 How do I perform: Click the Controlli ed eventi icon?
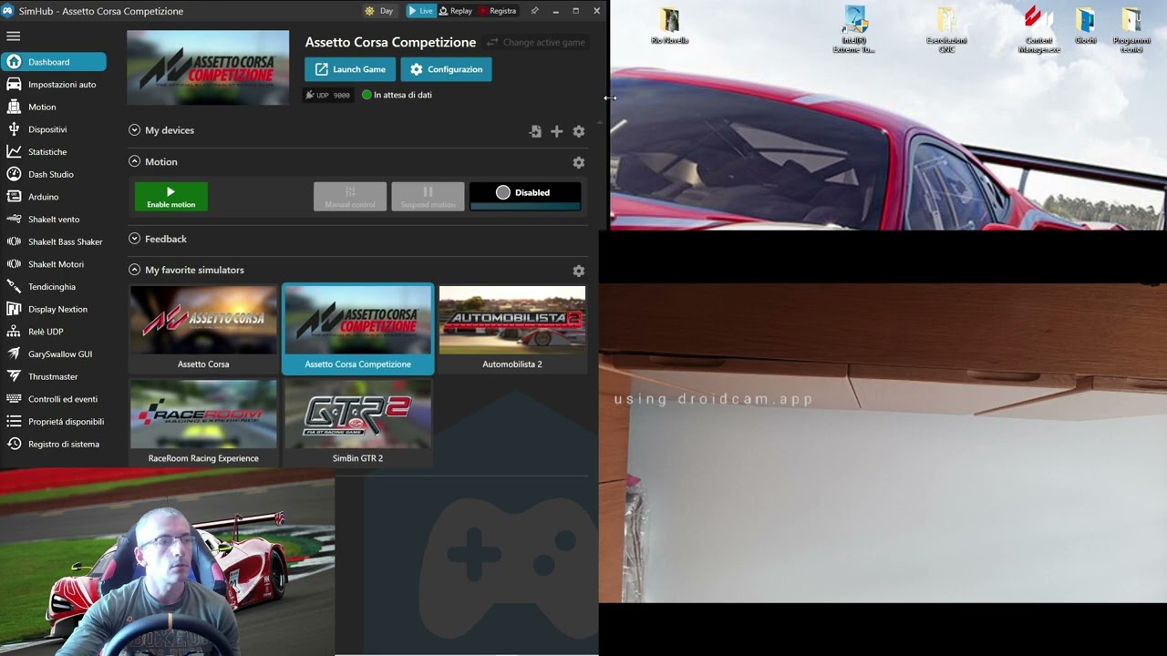pos(14,399)
